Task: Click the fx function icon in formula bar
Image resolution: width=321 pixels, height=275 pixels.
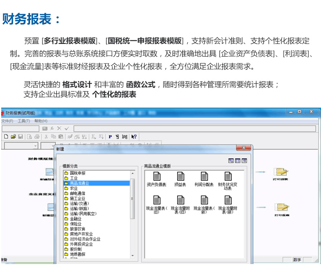Action: point(52,129)
